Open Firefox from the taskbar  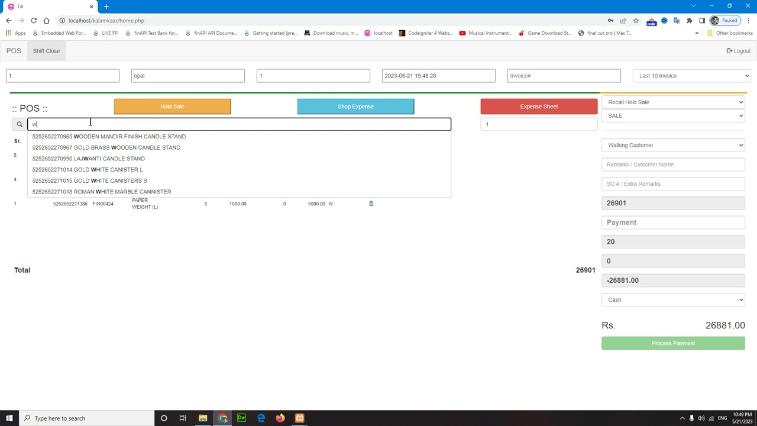[x=280, y=418]
